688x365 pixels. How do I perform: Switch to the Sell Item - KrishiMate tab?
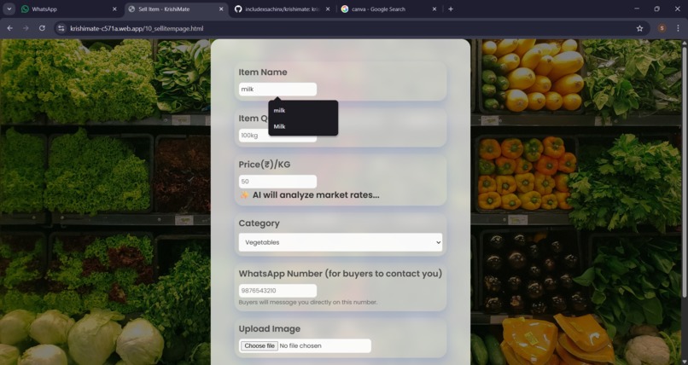pyautogui.click(x=176, y=9)
